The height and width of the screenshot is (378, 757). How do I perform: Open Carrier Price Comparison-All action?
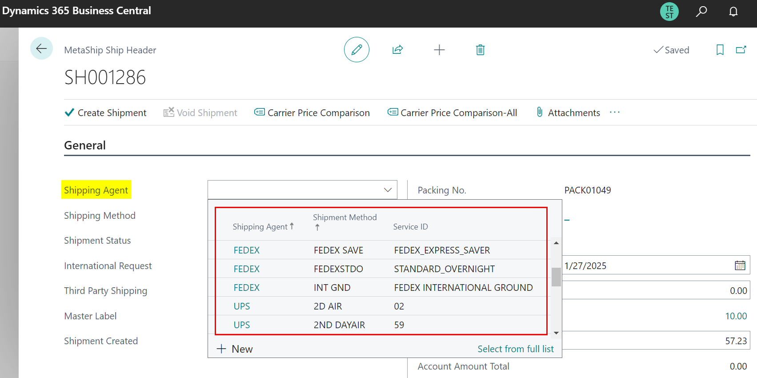coord(452,113)
